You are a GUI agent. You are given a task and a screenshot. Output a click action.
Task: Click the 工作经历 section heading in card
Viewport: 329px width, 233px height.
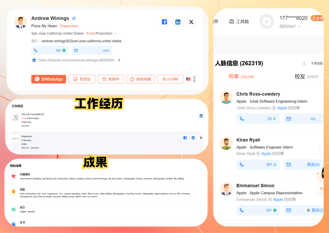coord(17,106)
